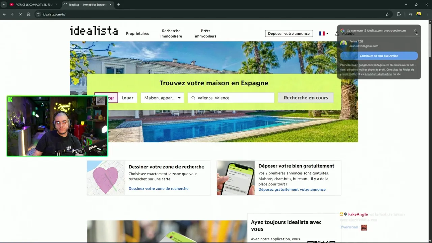Click Ayez toujours idealista avec vous heading
The width and height of the screenshot is (432, 243).
286,226
